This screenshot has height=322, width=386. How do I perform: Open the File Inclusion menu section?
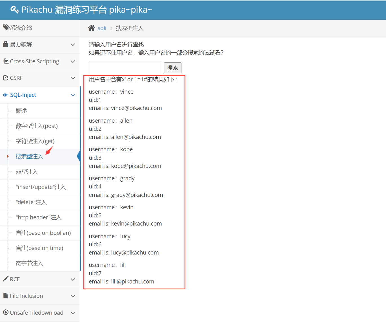40,296
